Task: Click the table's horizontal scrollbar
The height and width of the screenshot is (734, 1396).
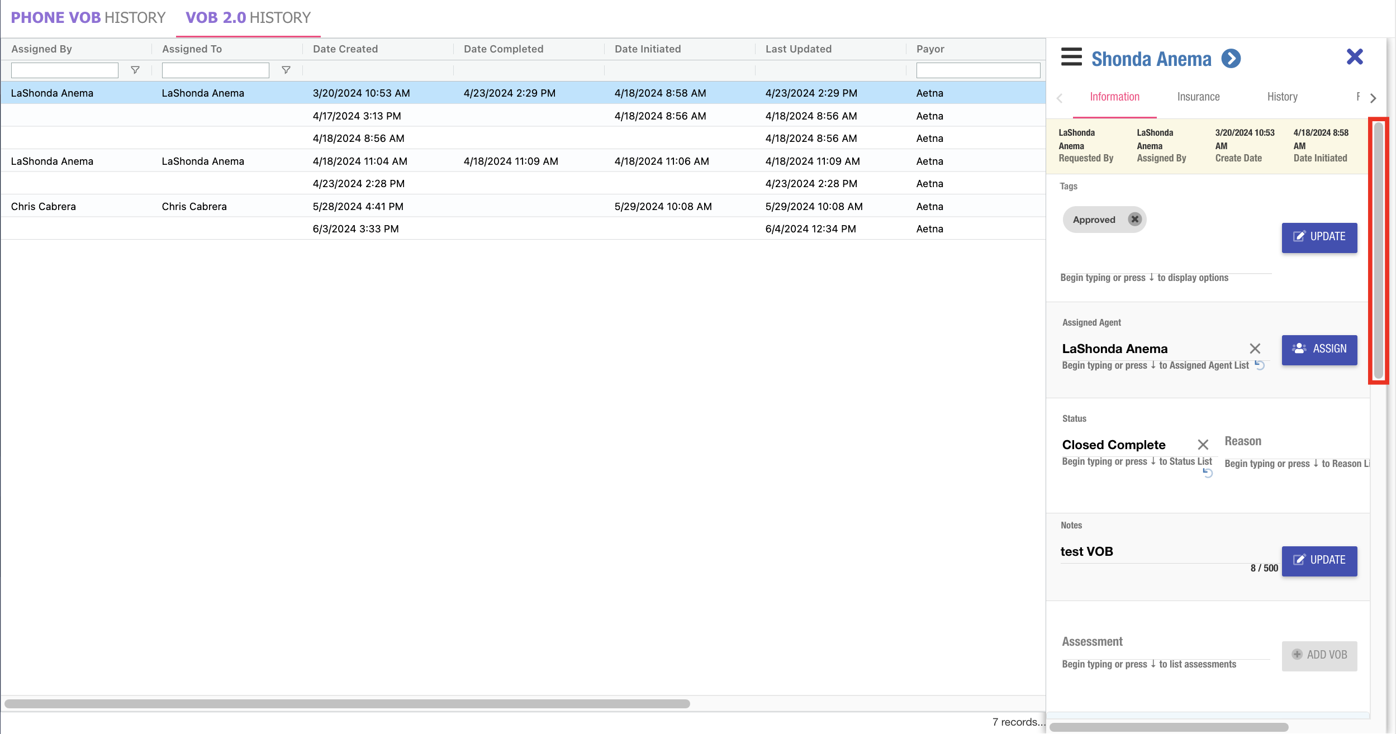Action: [346, 704]
